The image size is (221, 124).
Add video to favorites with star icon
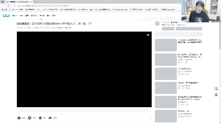[x=40, y=118]
